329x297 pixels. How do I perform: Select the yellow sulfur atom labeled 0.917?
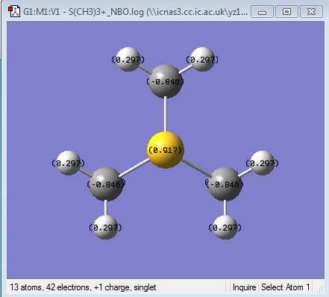[x=166, y=150]
